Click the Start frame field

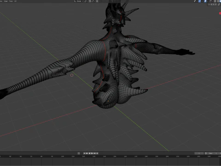pyautogui.click(x=213, y=153)
